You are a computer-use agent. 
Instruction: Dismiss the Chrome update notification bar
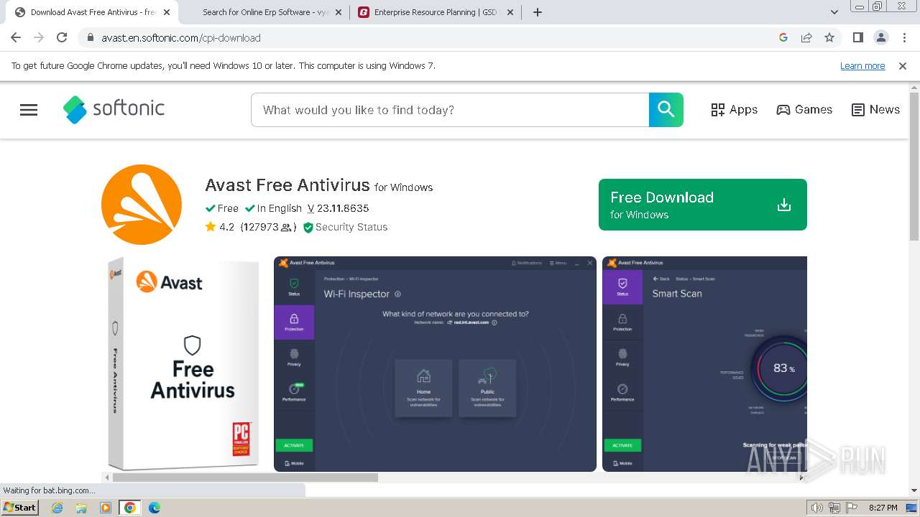(903, 66)
